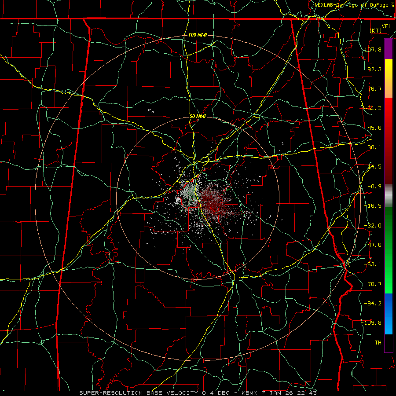Select the 107.8 legend value
396x396 pixels.
coord(373,49)
